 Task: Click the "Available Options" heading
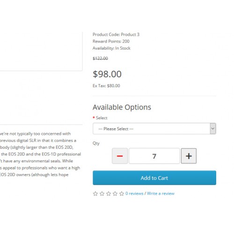(122, 107)
